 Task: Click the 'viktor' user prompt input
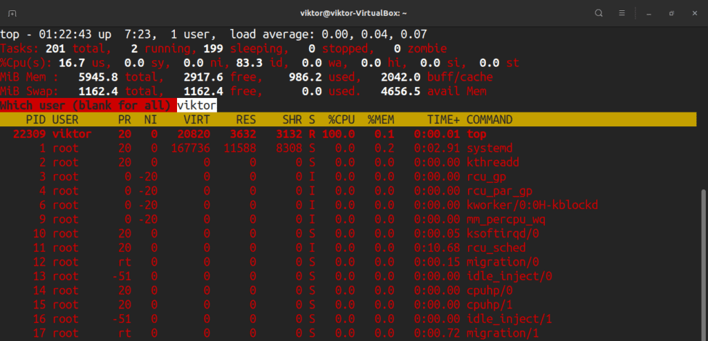197,106
